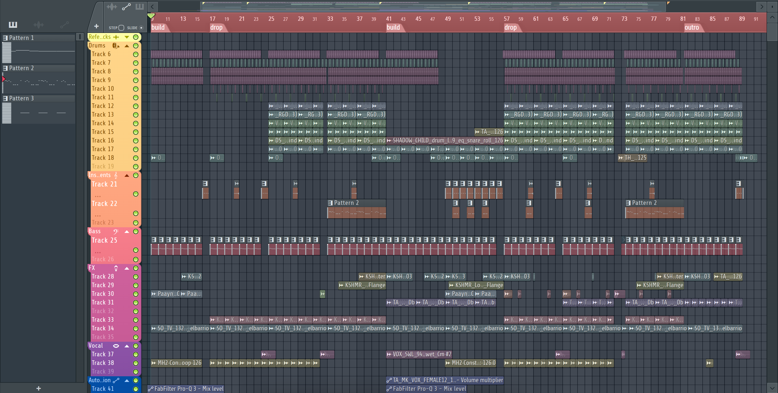This screenshot has height=393, width=778.
Task: Select the SHADOW_CHILD_drum snare roll clip
Action: pos(445,140)
